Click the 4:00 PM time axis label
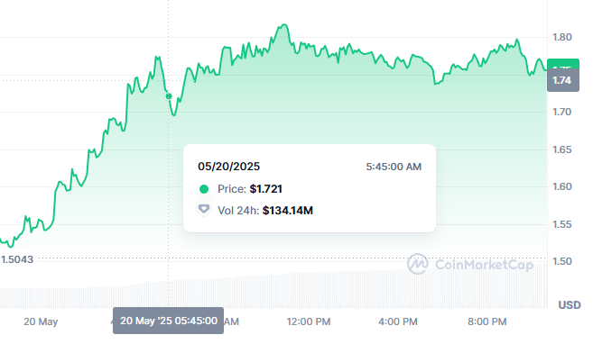593x344 pixels. coord(398,321)
